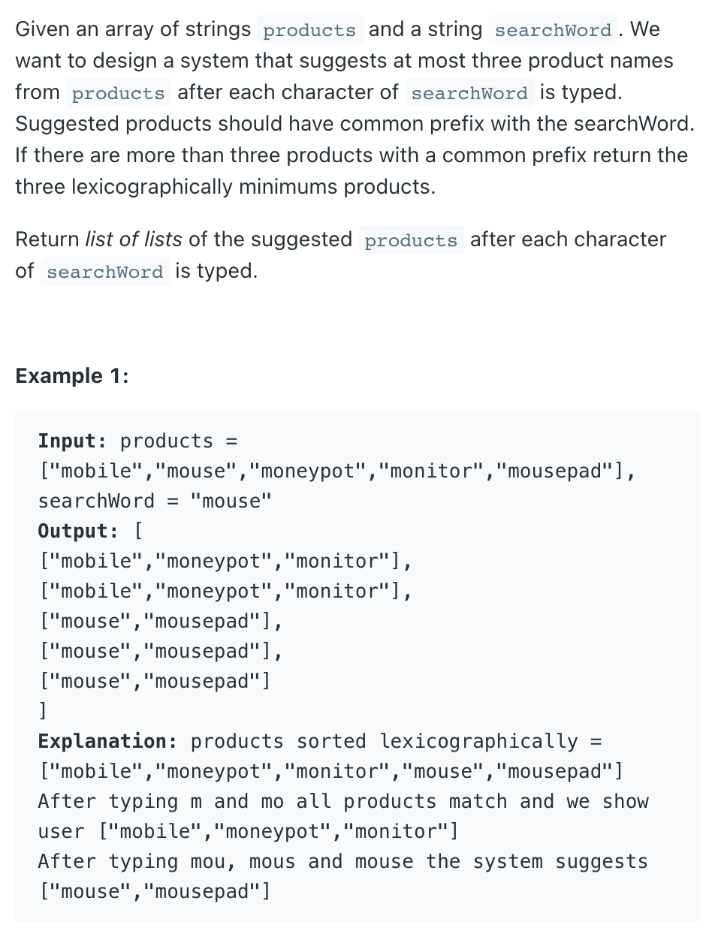Click the italic "list of lists" text
This screenshot has width=715, height=934.
(x=134, y=240)
